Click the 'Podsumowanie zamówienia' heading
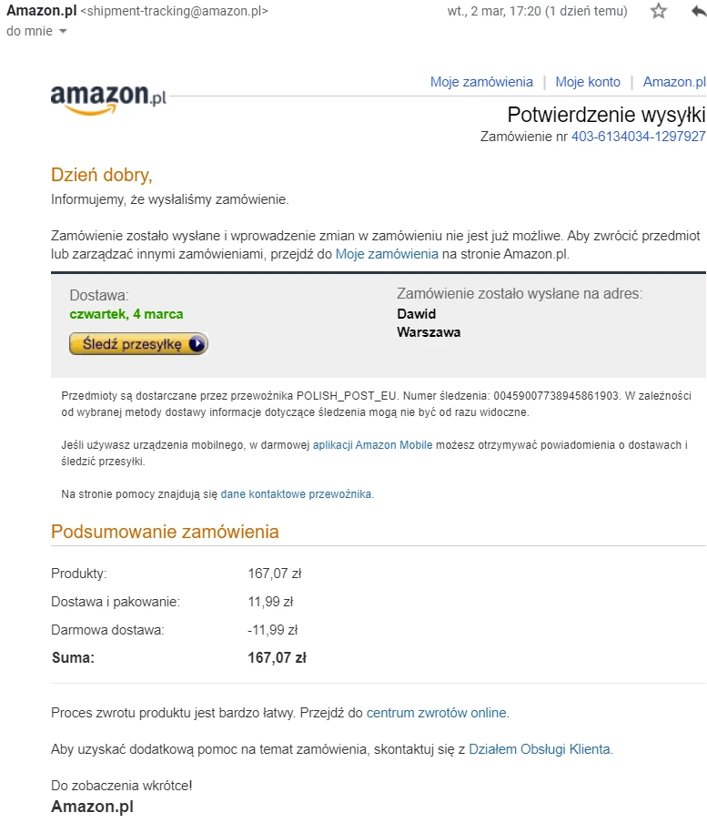This screenshot has height=823, width=707. coord(165,532)
